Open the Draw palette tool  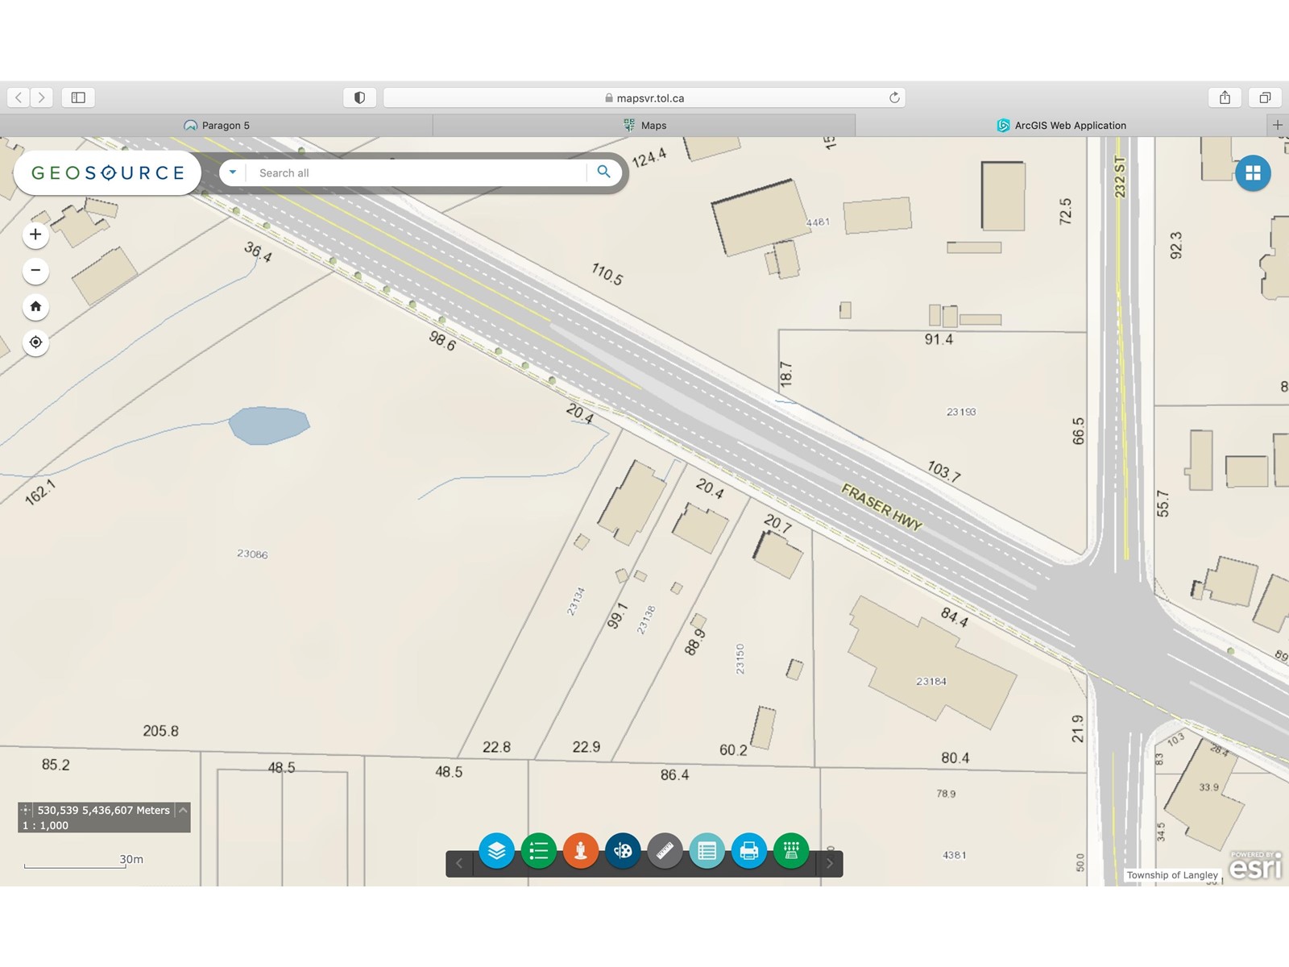click(x=623, y=851)
